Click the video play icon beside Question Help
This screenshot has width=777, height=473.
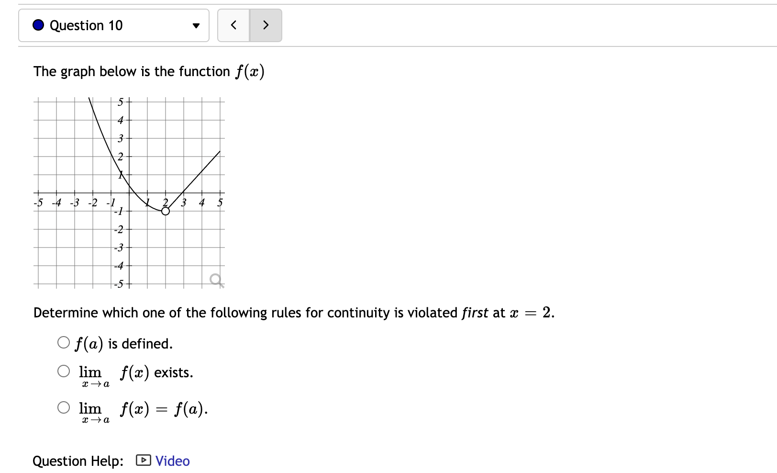[143, 461]
